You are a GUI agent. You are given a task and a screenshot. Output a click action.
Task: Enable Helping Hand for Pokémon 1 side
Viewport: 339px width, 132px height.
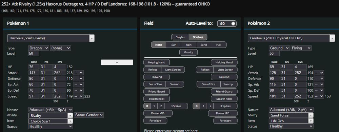(x=157, y=62)
